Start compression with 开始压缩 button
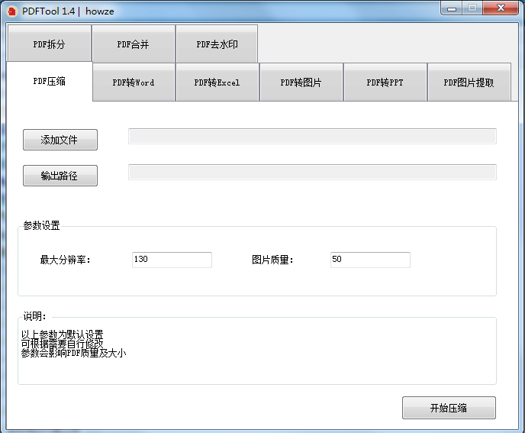This screenshot has width=525, height=433. point(449,408)
